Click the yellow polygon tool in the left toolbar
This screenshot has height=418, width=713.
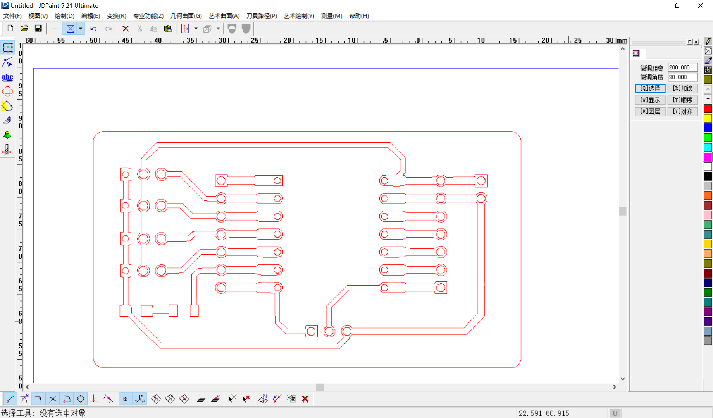pos(7,106)
